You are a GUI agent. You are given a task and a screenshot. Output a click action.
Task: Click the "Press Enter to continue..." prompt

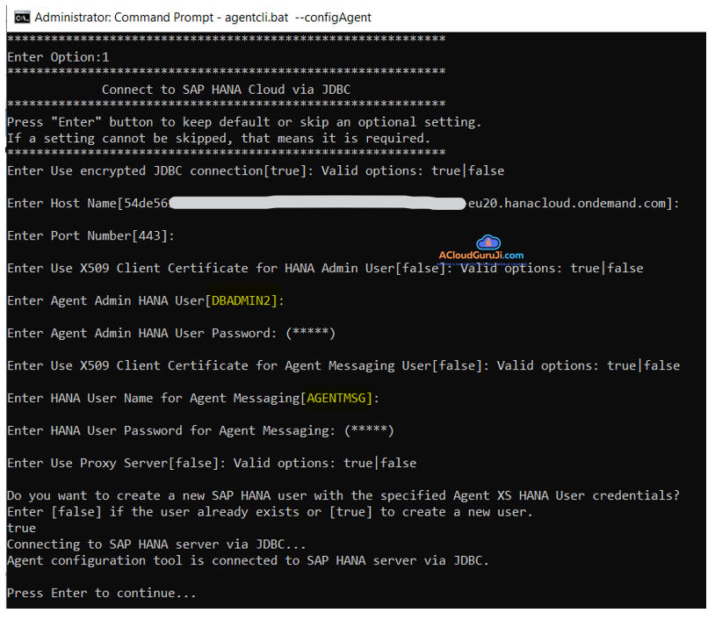click(101, 593)
